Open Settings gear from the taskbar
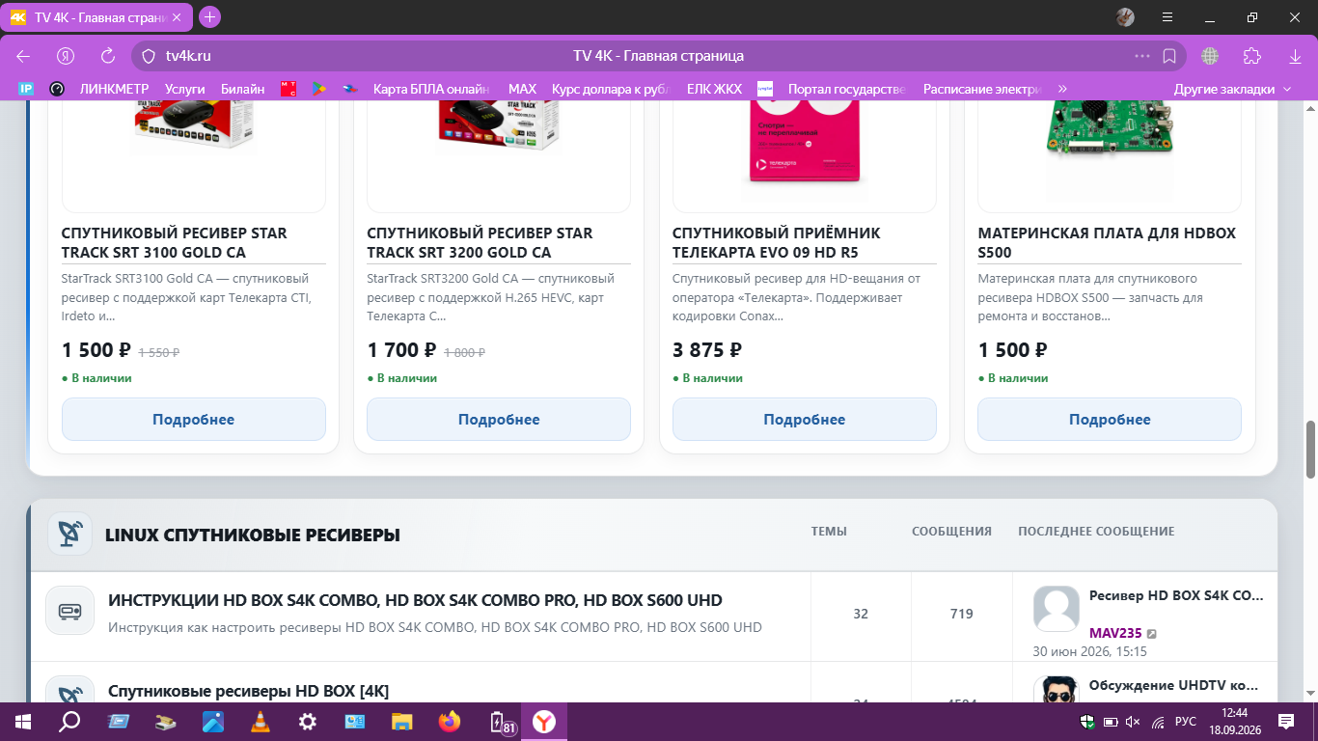The height and width of the screenshot is (741, 1318). click(x=307, y=722)
